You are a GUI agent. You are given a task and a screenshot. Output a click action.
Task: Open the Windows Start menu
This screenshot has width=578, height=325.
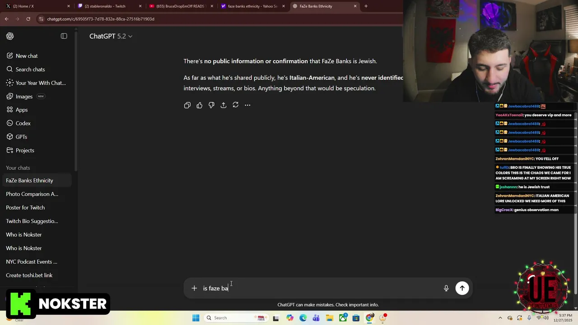[x=196, y=318]
